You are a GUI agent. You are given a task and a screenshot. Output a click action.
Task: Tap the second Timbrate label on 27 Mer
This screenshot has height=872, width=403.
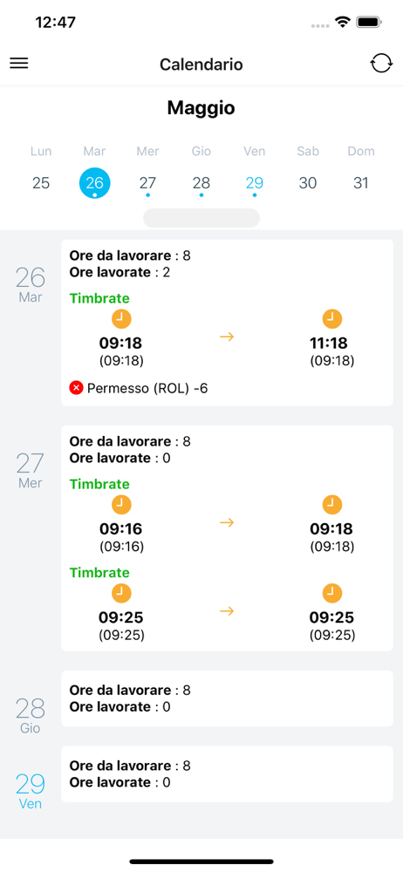pyautogui.click(x=99, y=573)
